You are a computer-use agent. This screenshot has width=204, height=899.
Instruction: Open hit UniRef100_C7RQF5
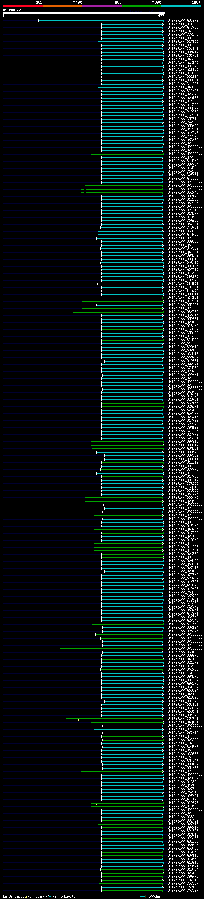[x=183, y=34]
